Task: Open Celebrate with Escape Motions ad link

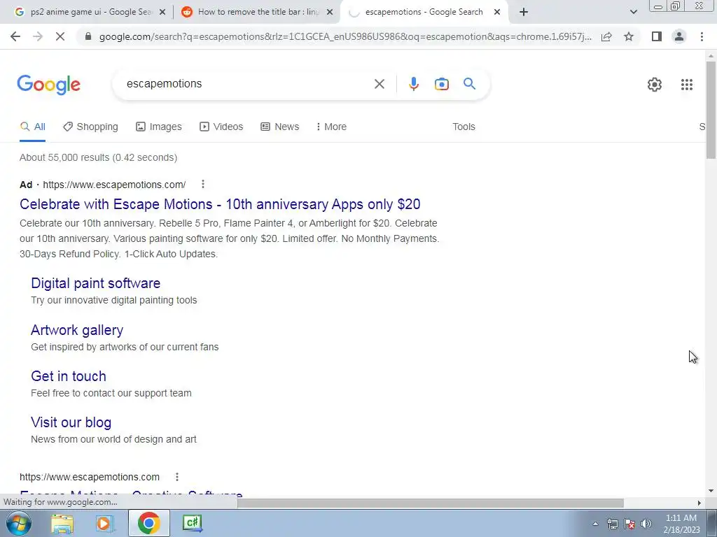Action: pyautogui.click(x=220, y=204)
